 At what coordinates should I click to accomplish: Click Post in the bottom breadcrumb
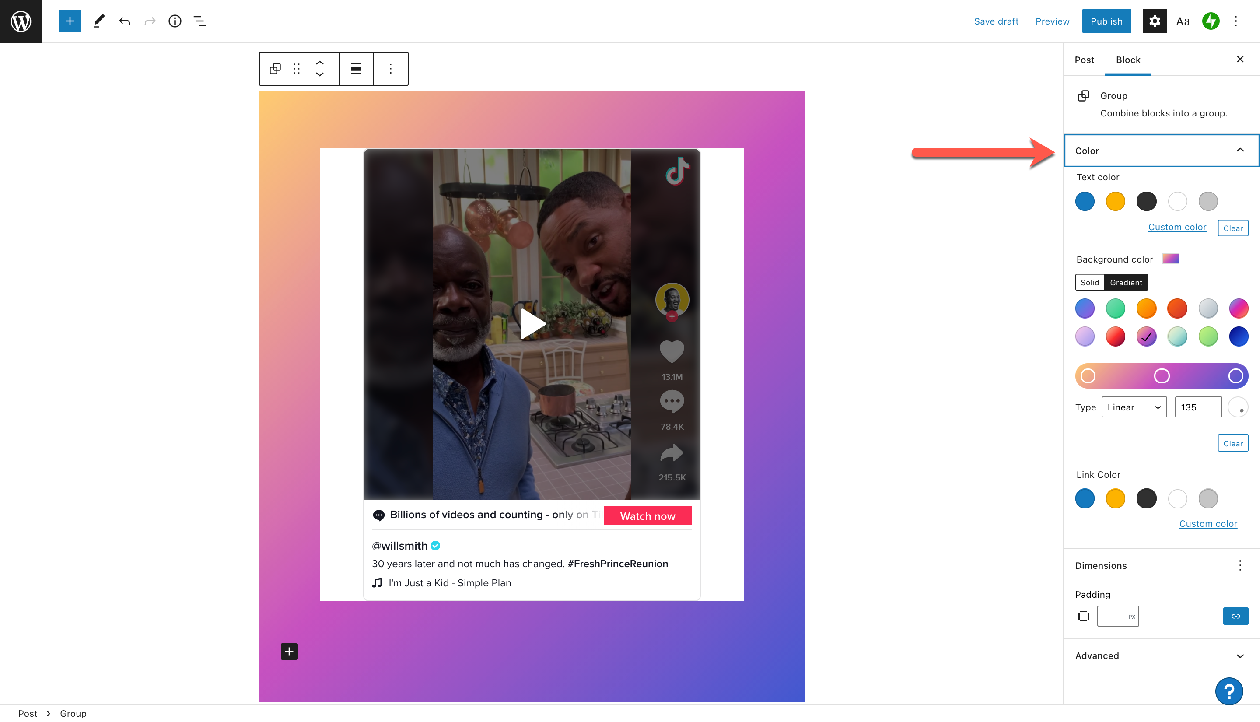click(x=28, y=713)
